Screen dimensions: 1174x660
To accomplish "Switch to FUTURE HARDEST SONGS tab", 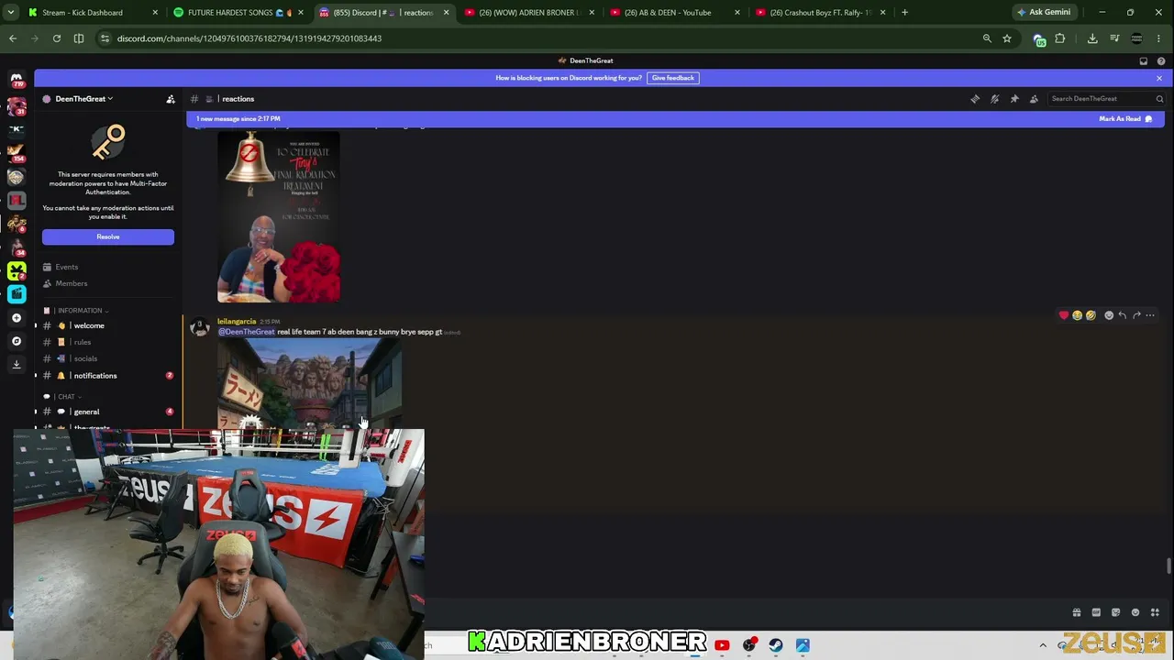I will point(237,13).
